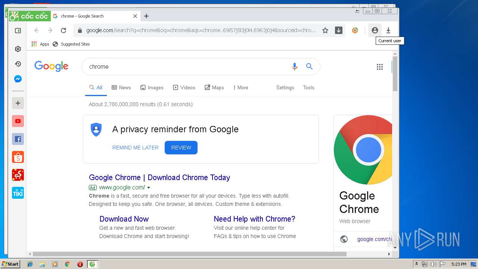Open Apps bookmark shortcut

point(40,44)
